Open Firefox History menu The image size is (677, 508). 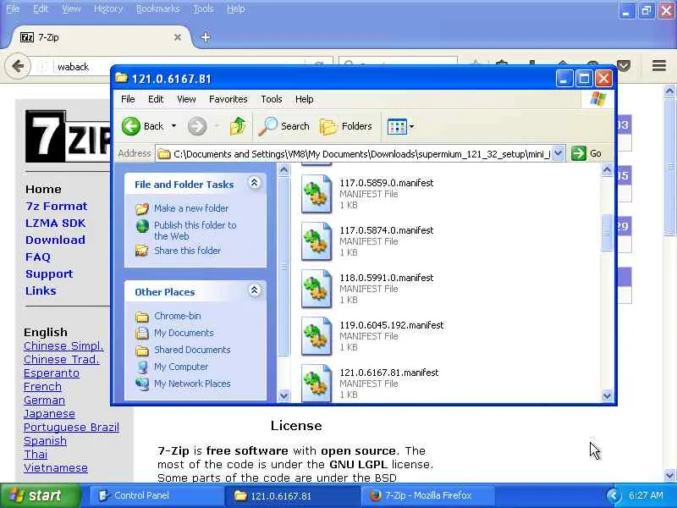coord(108,8)
